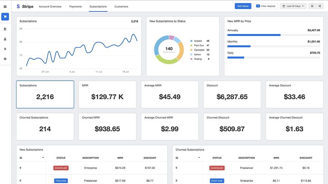Select the Churned Discount $509.87 card

tap(232, 127)
